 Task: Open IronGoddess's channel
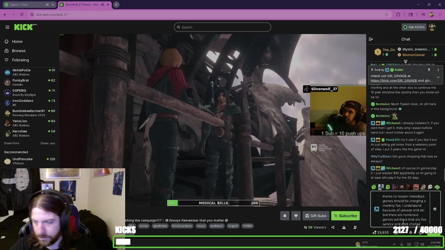coord(30,103)
